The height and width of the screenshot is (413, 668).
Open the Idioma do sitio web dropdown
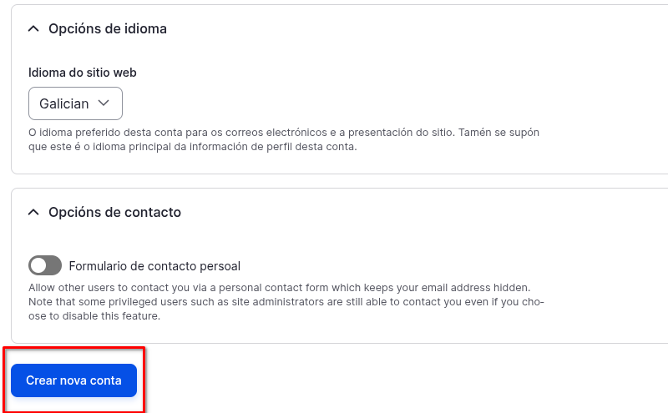(75, 103)
